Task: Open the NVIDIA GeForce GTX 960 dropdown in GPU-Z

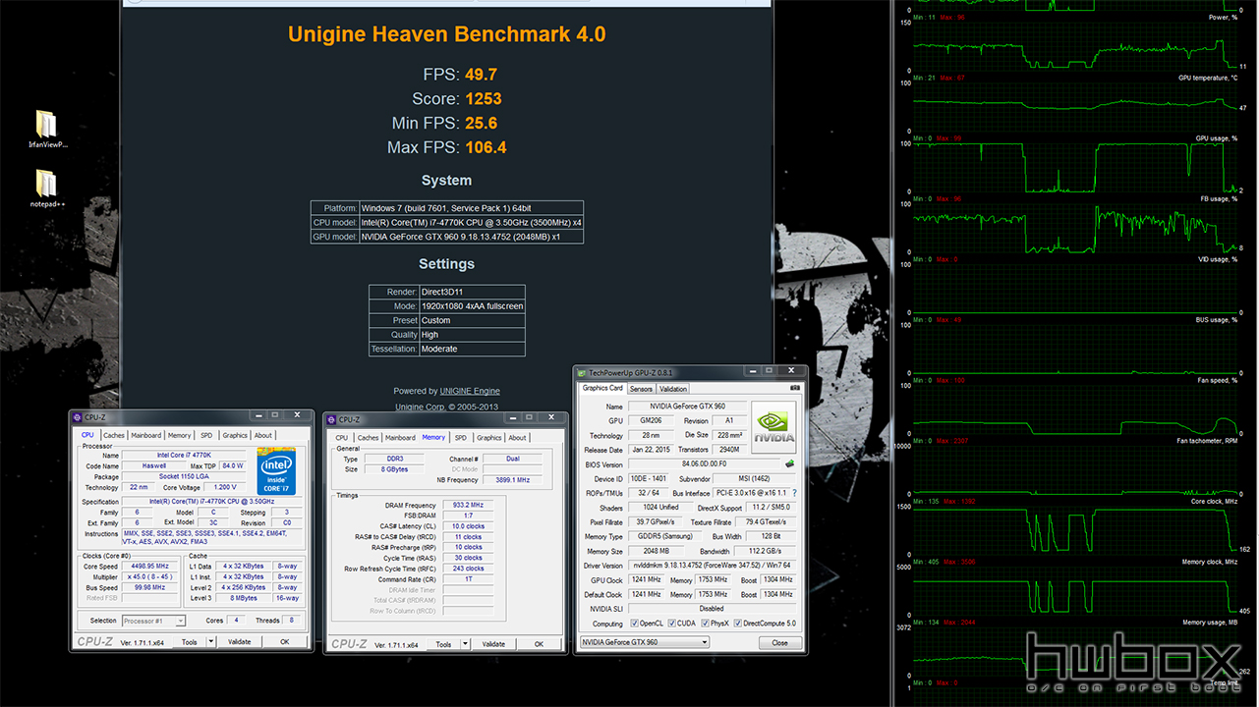Action: pos(644,642)
